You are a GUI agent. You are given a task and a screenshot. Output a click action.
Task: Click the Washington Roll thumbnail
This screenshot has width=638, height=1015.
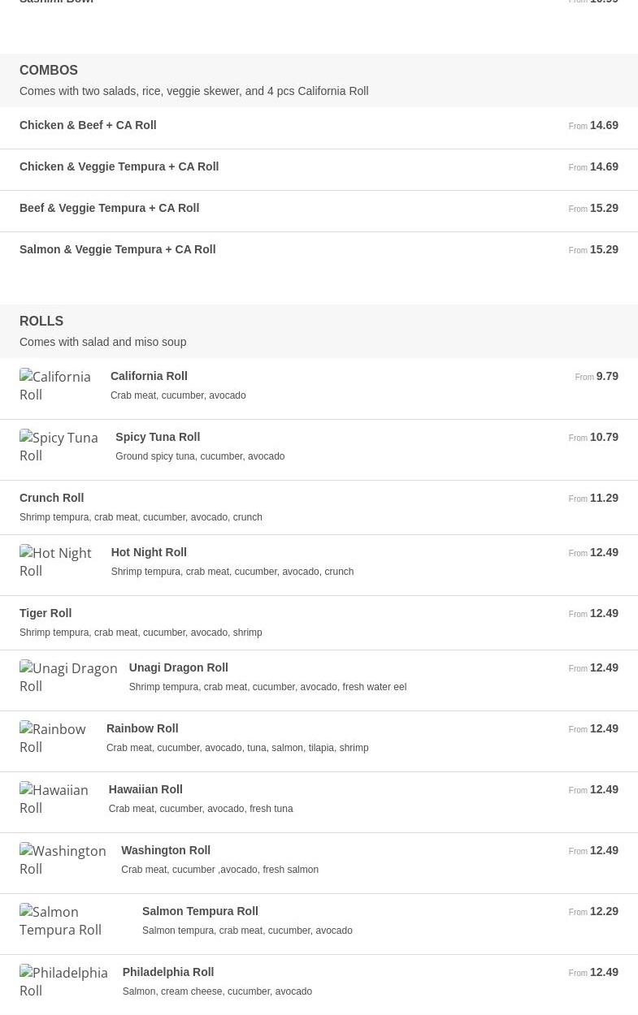coord(63,861)
